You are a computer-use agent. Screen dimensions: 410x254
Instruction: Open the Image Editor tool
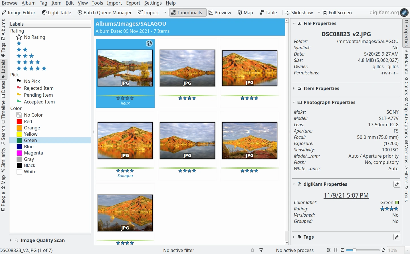coord(19,13)
